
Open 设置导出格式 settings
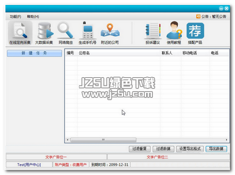point(190,149)
